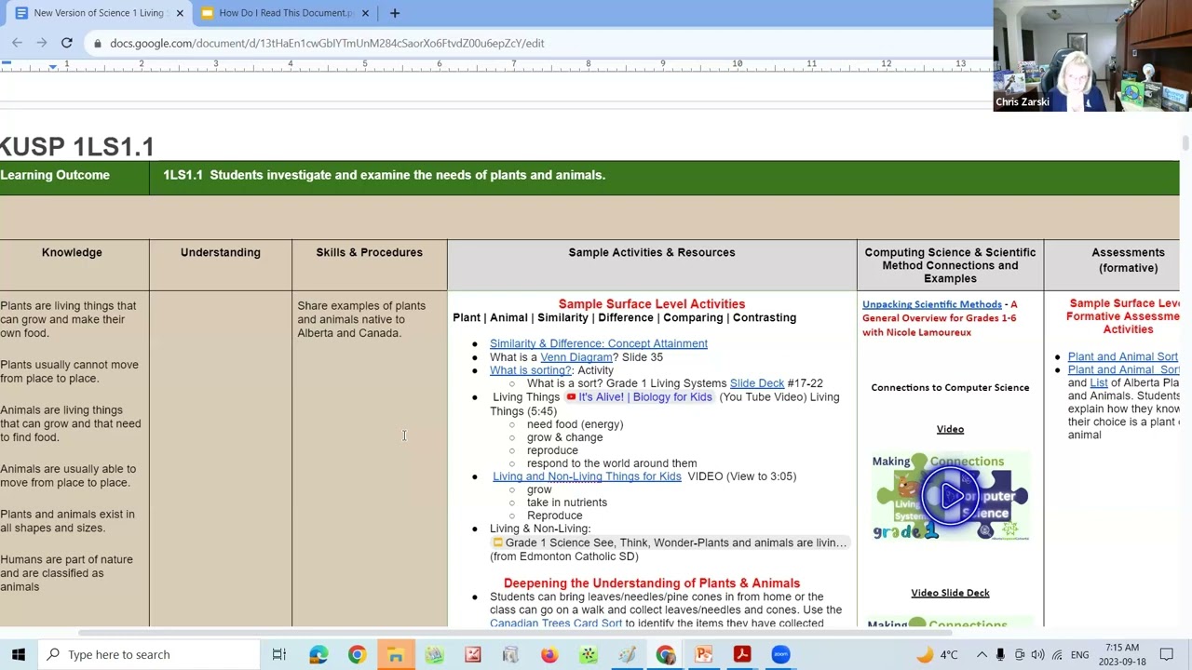This screenshot has height=670, width=1192.
Task: Click the 'Sample Activities & Resources' column header
Action: point(652,252)
